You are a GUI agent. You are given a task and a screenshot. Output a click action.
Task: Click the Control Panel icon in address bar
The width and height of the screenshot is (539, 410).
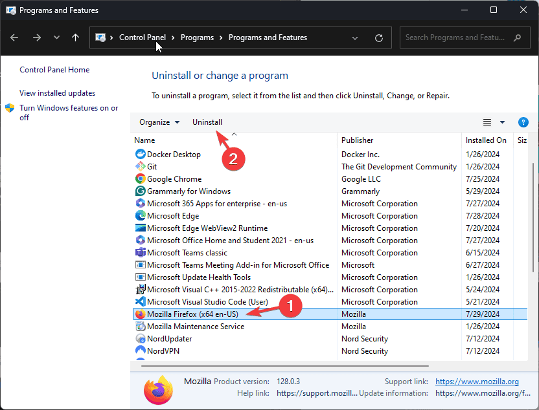pos(100,38)
